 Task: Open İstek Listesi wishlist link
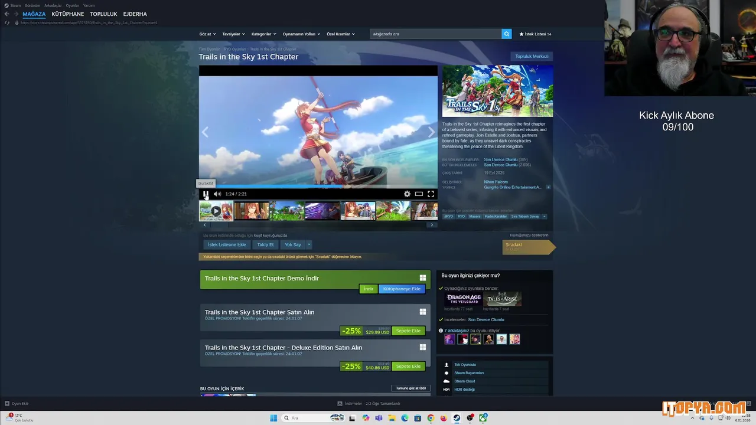[535, 34]
